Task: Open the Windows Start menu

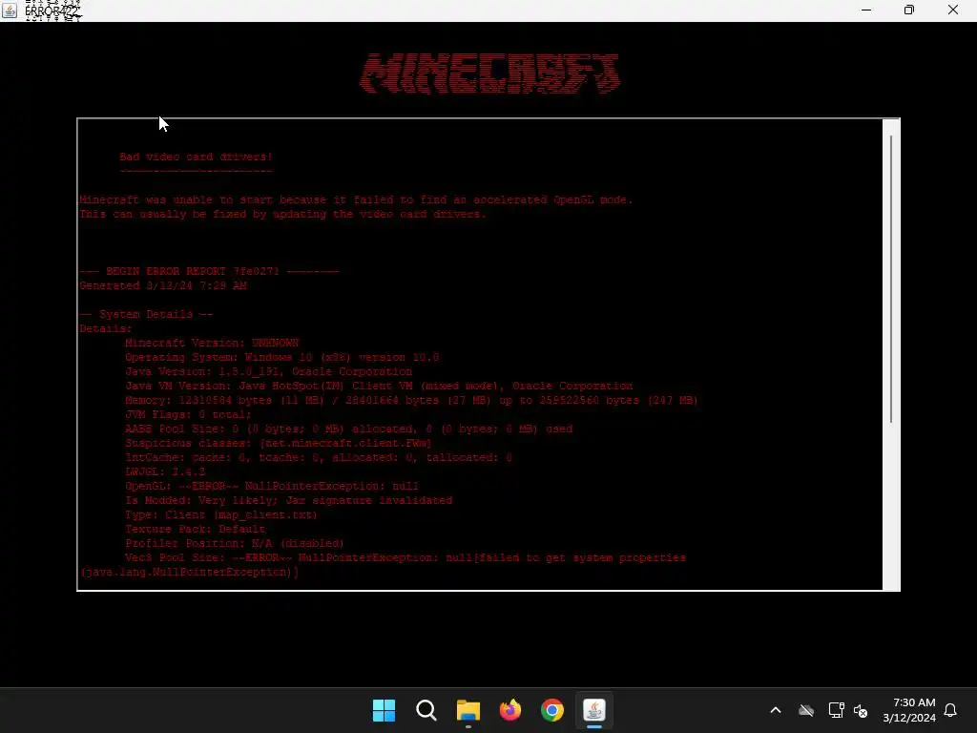Action: coord(384,710)
